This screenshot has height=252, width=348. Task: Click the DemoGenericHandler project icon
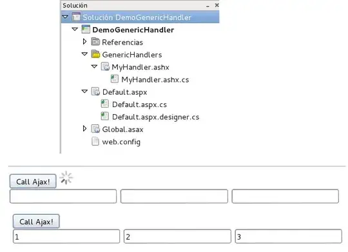(86, 30)
